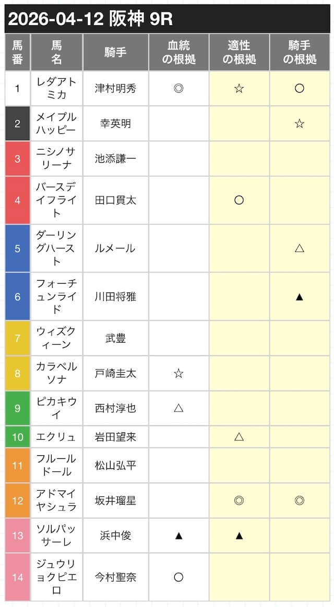This screenshot has width=334, height=607.
Task: Click the horse name ウィズクィーン
Action: (x=56, y=338)
